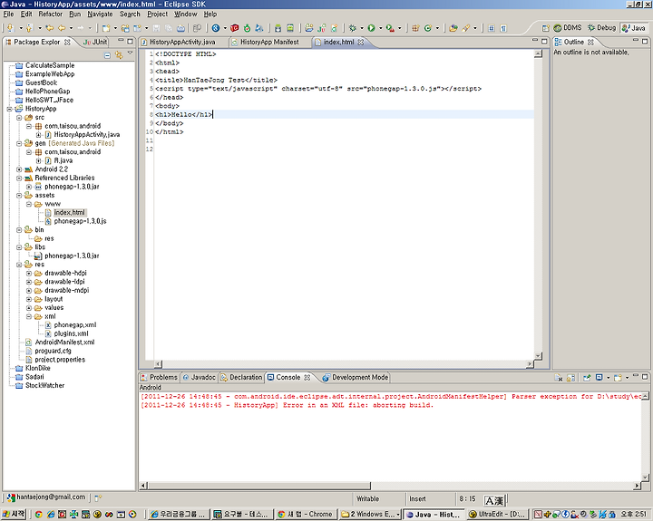
Task: Toggle Block Selection Mode toolbar icon
Action: (x=492, y=28)
